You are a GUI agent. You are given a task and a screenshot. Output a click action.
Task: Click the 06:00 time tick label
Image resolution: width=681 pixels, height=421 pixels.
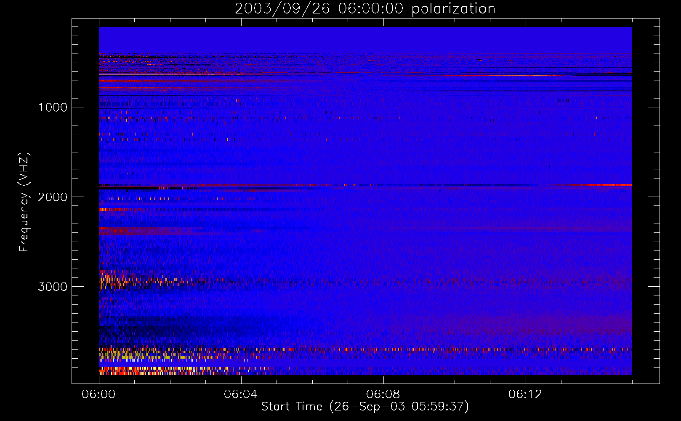click(x=98, y=394)
